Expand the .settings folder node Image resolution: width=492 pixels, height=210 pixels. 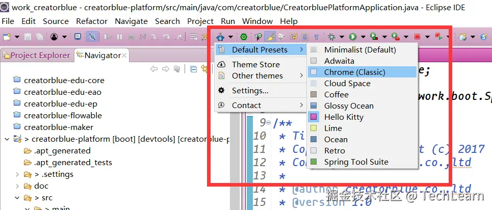point(17,174)
